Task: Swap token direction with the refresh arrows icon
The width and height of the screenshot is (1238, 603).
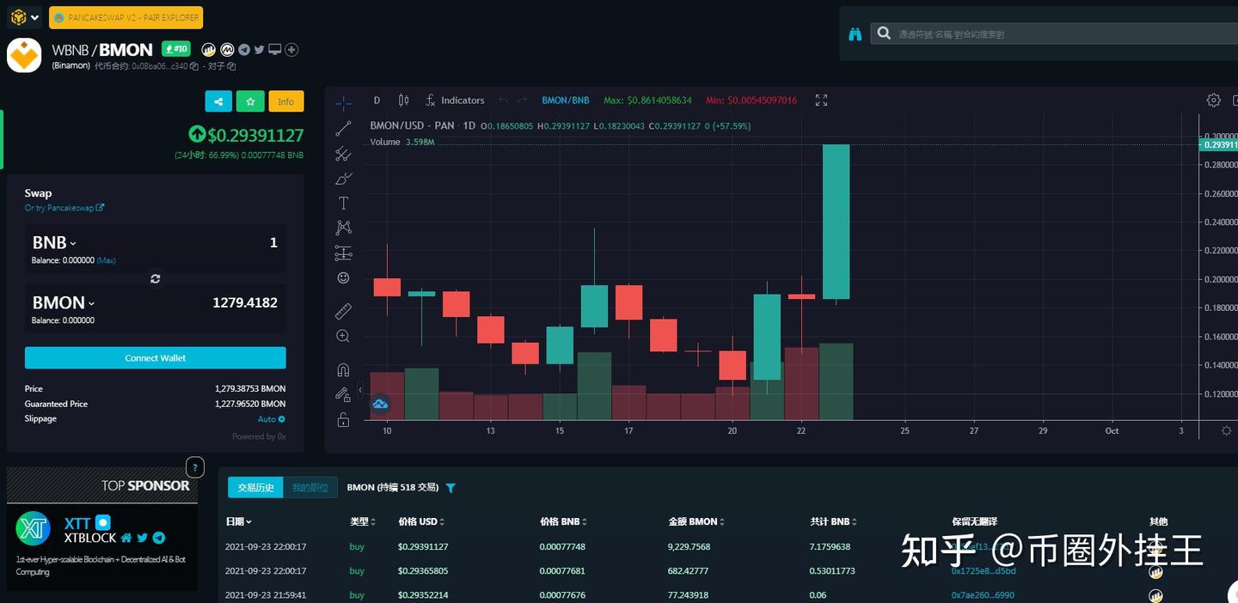Action: click(156, 279)
